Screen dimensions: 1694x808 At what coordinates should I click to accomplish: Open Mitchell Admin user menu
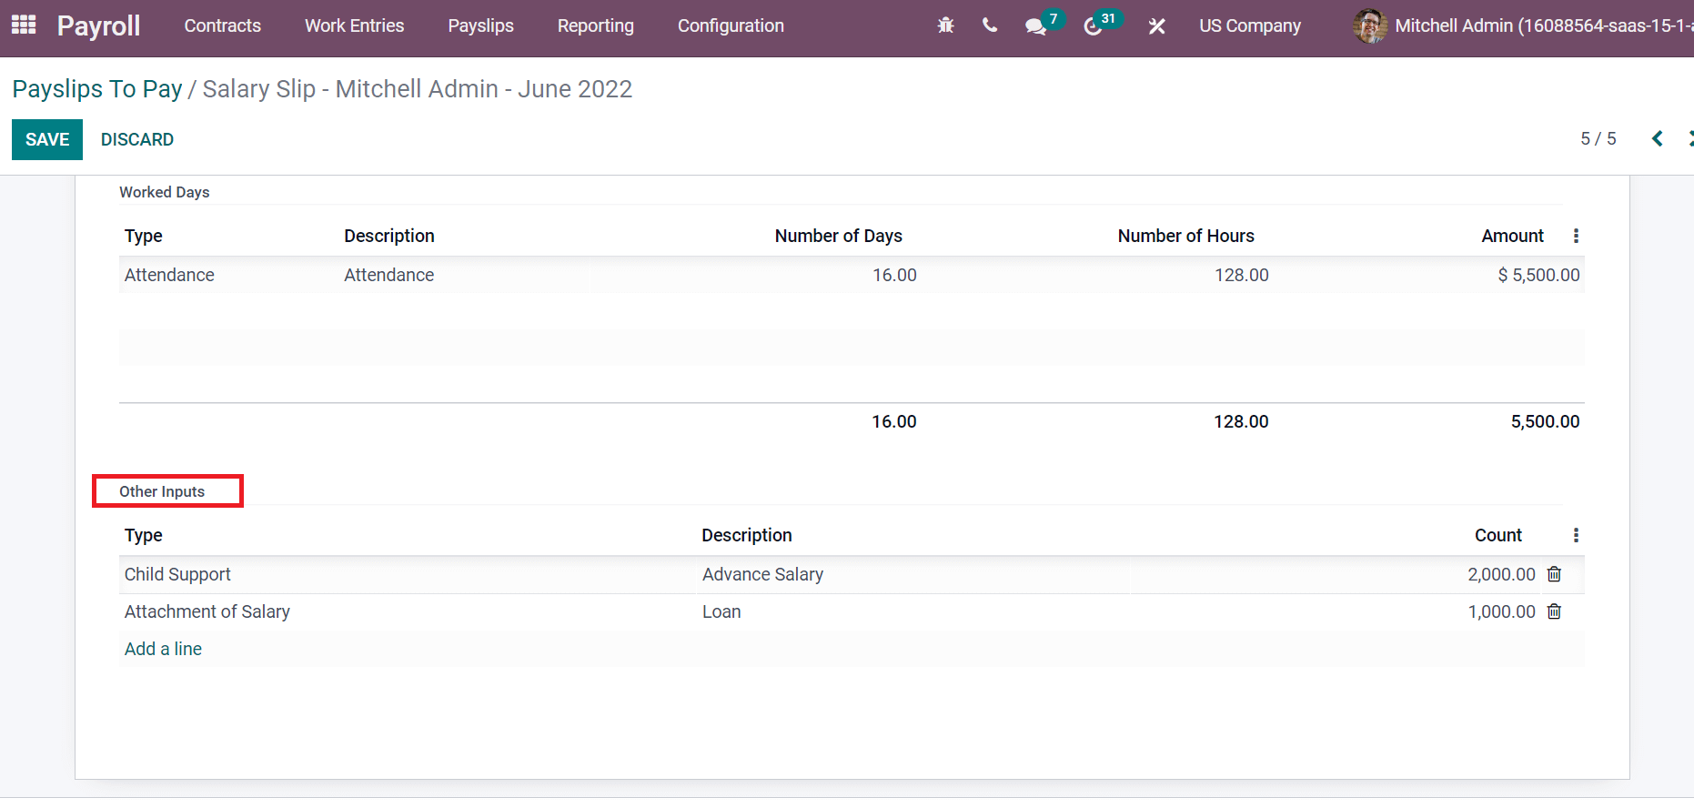[x=1523, y=25]
